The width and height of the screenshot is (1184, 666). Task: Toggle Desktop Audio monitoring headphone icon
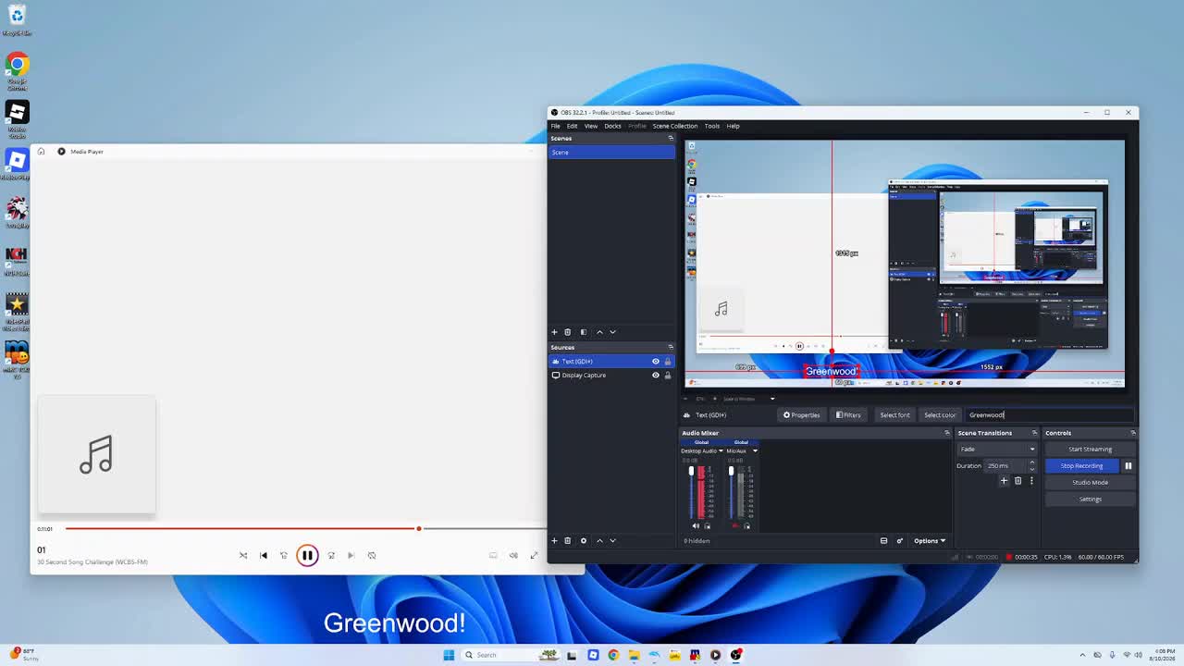(708, 526)
